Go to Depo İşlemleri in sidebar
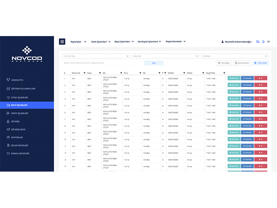277x208 pixels. coord(20,113)
